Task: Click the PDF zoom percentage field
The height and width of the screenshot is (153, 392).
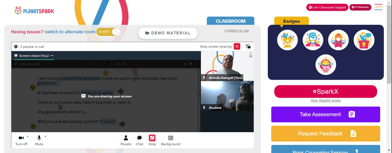Action: pos(105,64)
